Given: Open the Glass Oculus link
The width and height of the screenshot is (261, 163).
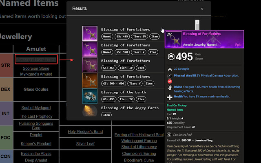Looking at the screenshot, I should (36, 89).
